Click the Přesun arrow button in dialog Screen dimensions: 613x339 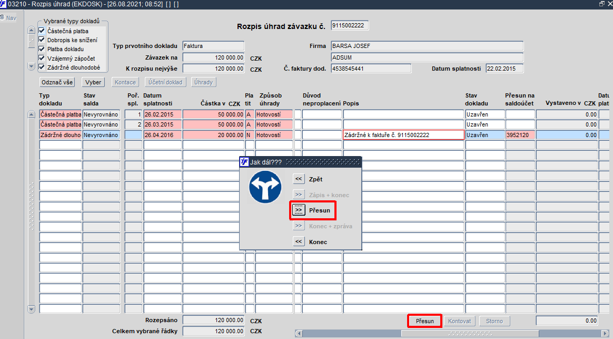coord(299,210)
